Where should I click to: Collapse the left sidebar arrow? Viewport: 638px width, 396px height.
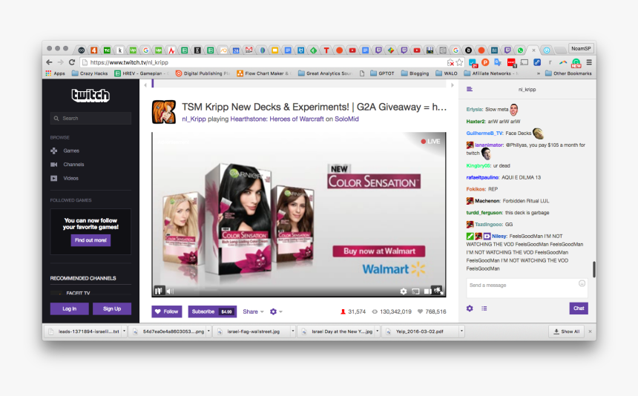[145, 85]
